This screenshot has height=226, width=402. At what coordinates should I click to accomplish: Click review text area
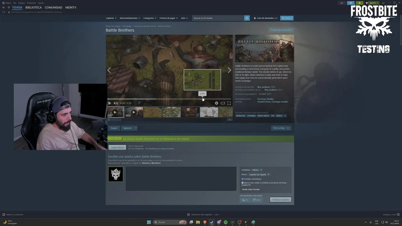click(x=181, y=179)
